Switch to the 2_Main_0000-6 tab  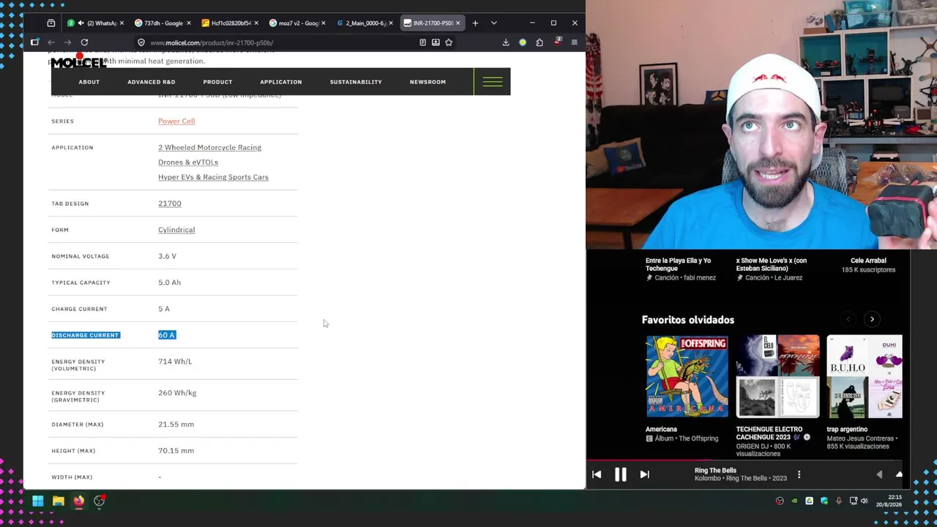(x=361, y=23)
